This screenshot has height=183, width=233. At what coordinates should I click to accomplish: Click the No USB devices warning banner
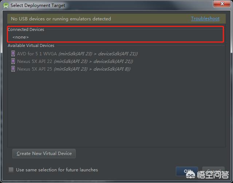pos(116,19)
